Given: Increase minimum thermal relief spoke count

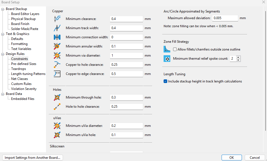Looking at the screenshot, I should pos(238,57).
